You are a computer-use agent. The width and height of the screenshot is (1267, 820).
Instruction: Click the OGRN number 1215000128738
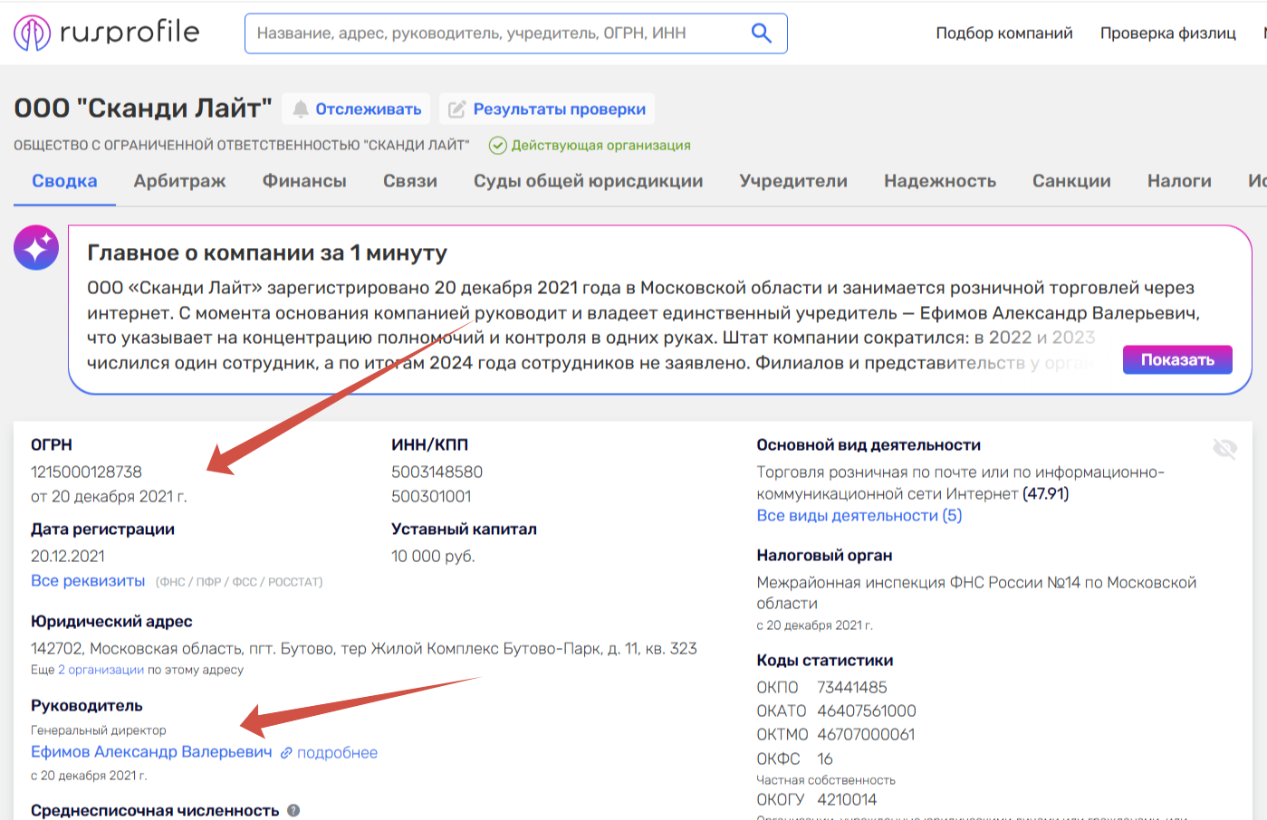(86, 472)
